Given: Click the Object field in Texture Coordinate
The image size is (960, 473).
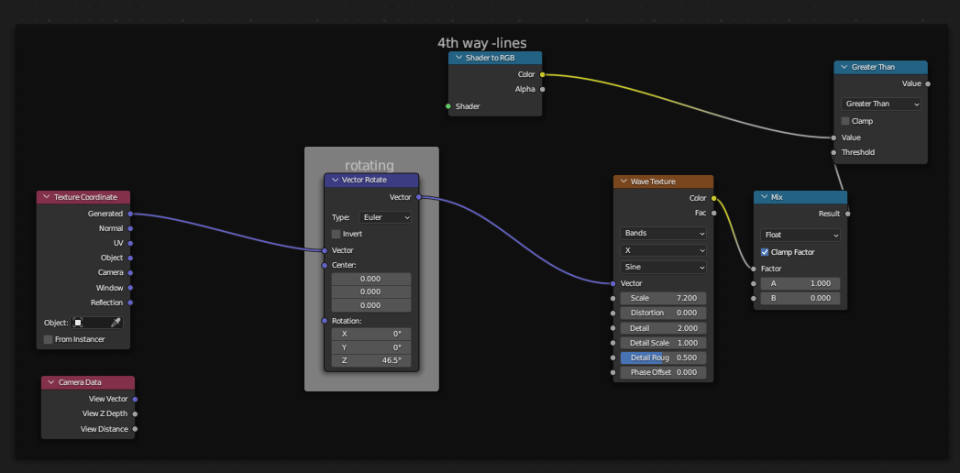Looking at the screenshot, I should 97,323.
